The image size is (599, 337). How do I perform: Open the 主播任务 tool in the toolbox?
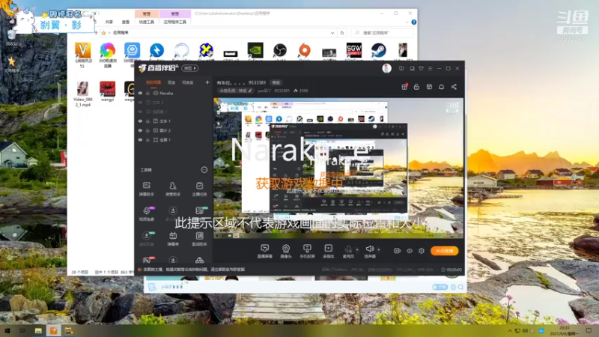click(199, 189)
